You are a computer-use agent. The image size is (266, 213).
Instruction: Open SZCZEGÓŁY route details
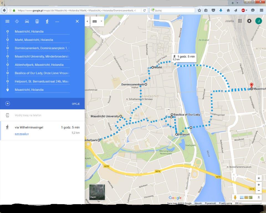22,134
